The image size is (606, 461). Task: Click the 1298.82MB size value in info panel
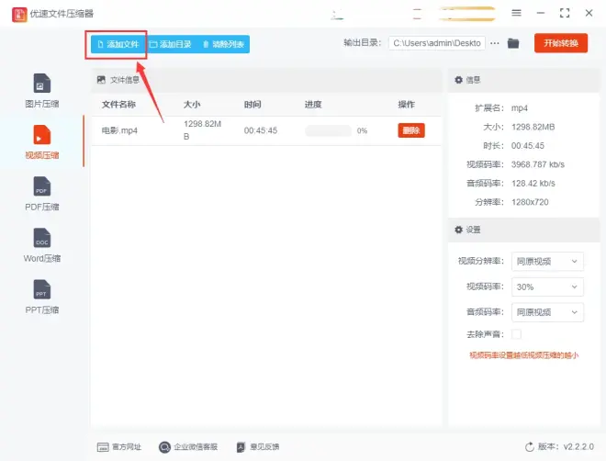[x=533, y=127]
